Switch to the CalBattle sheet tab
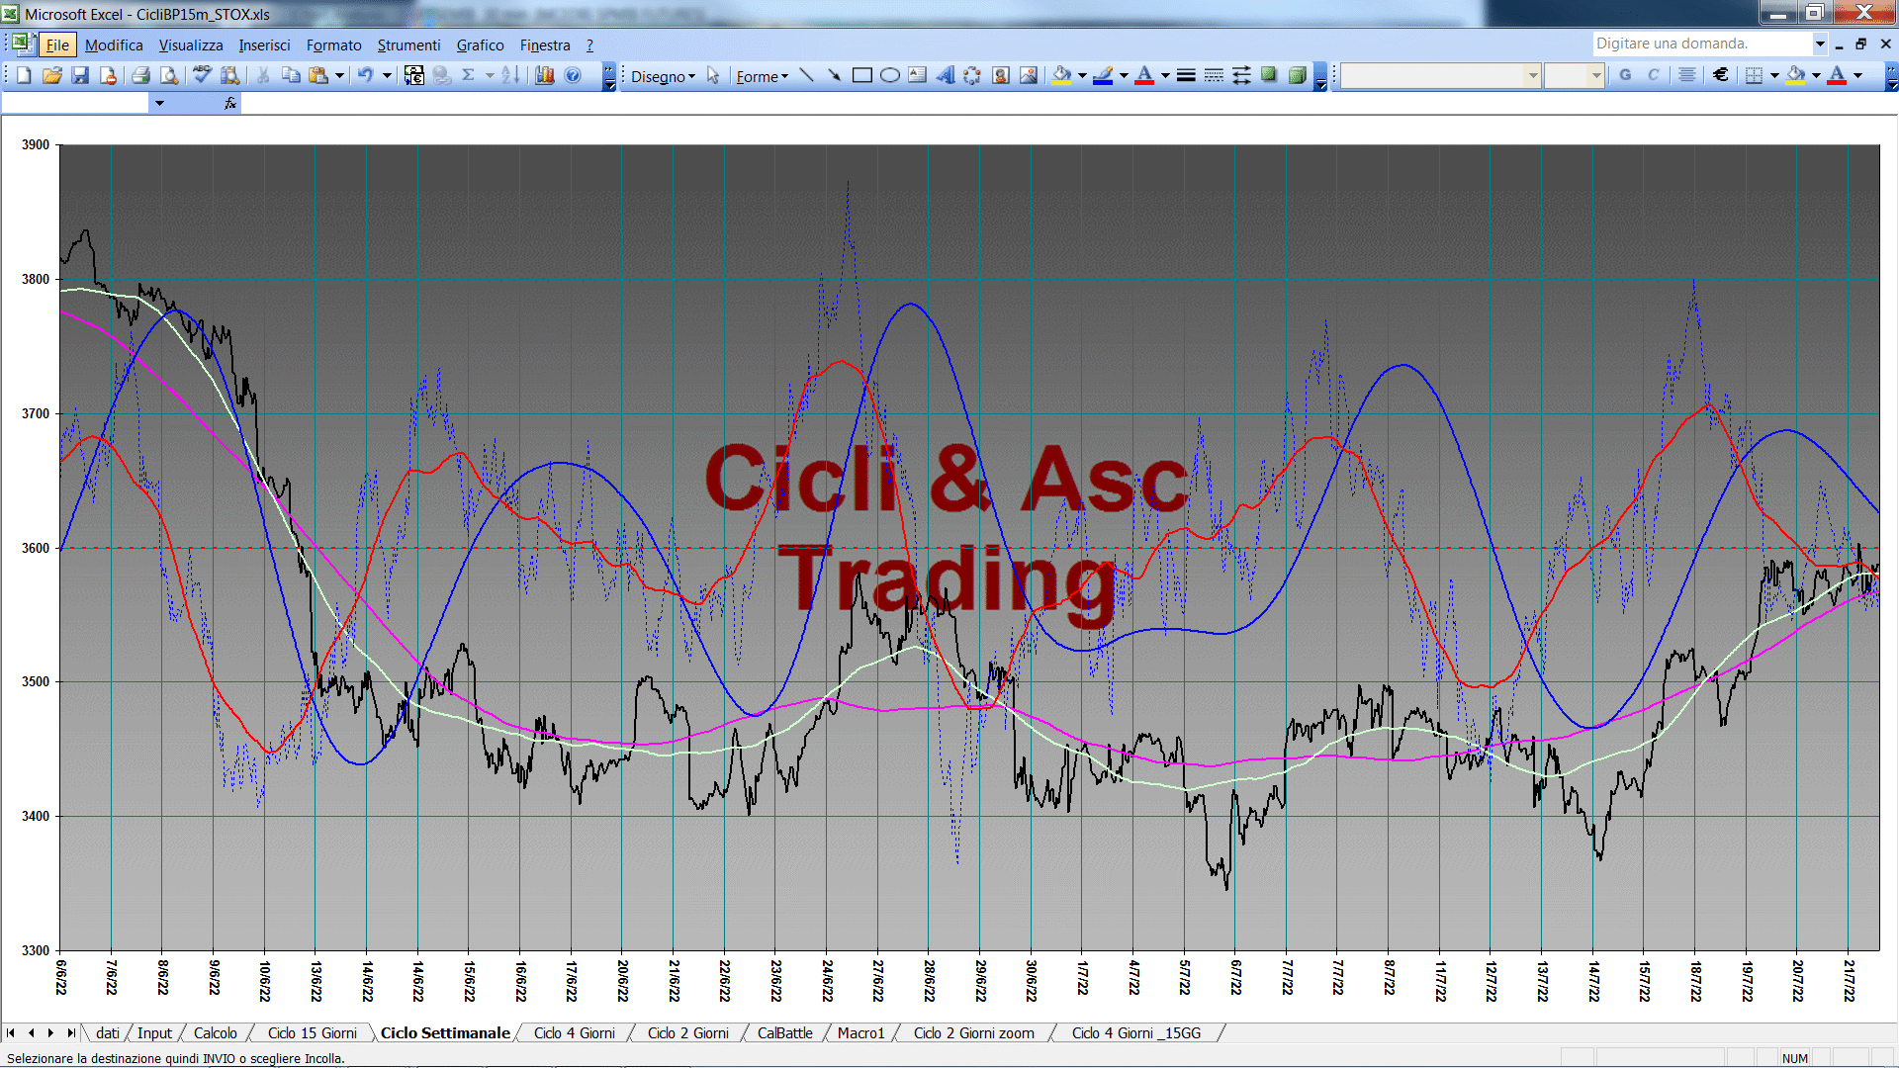Viewport: 1899px width, 1068px height. 784,1032
